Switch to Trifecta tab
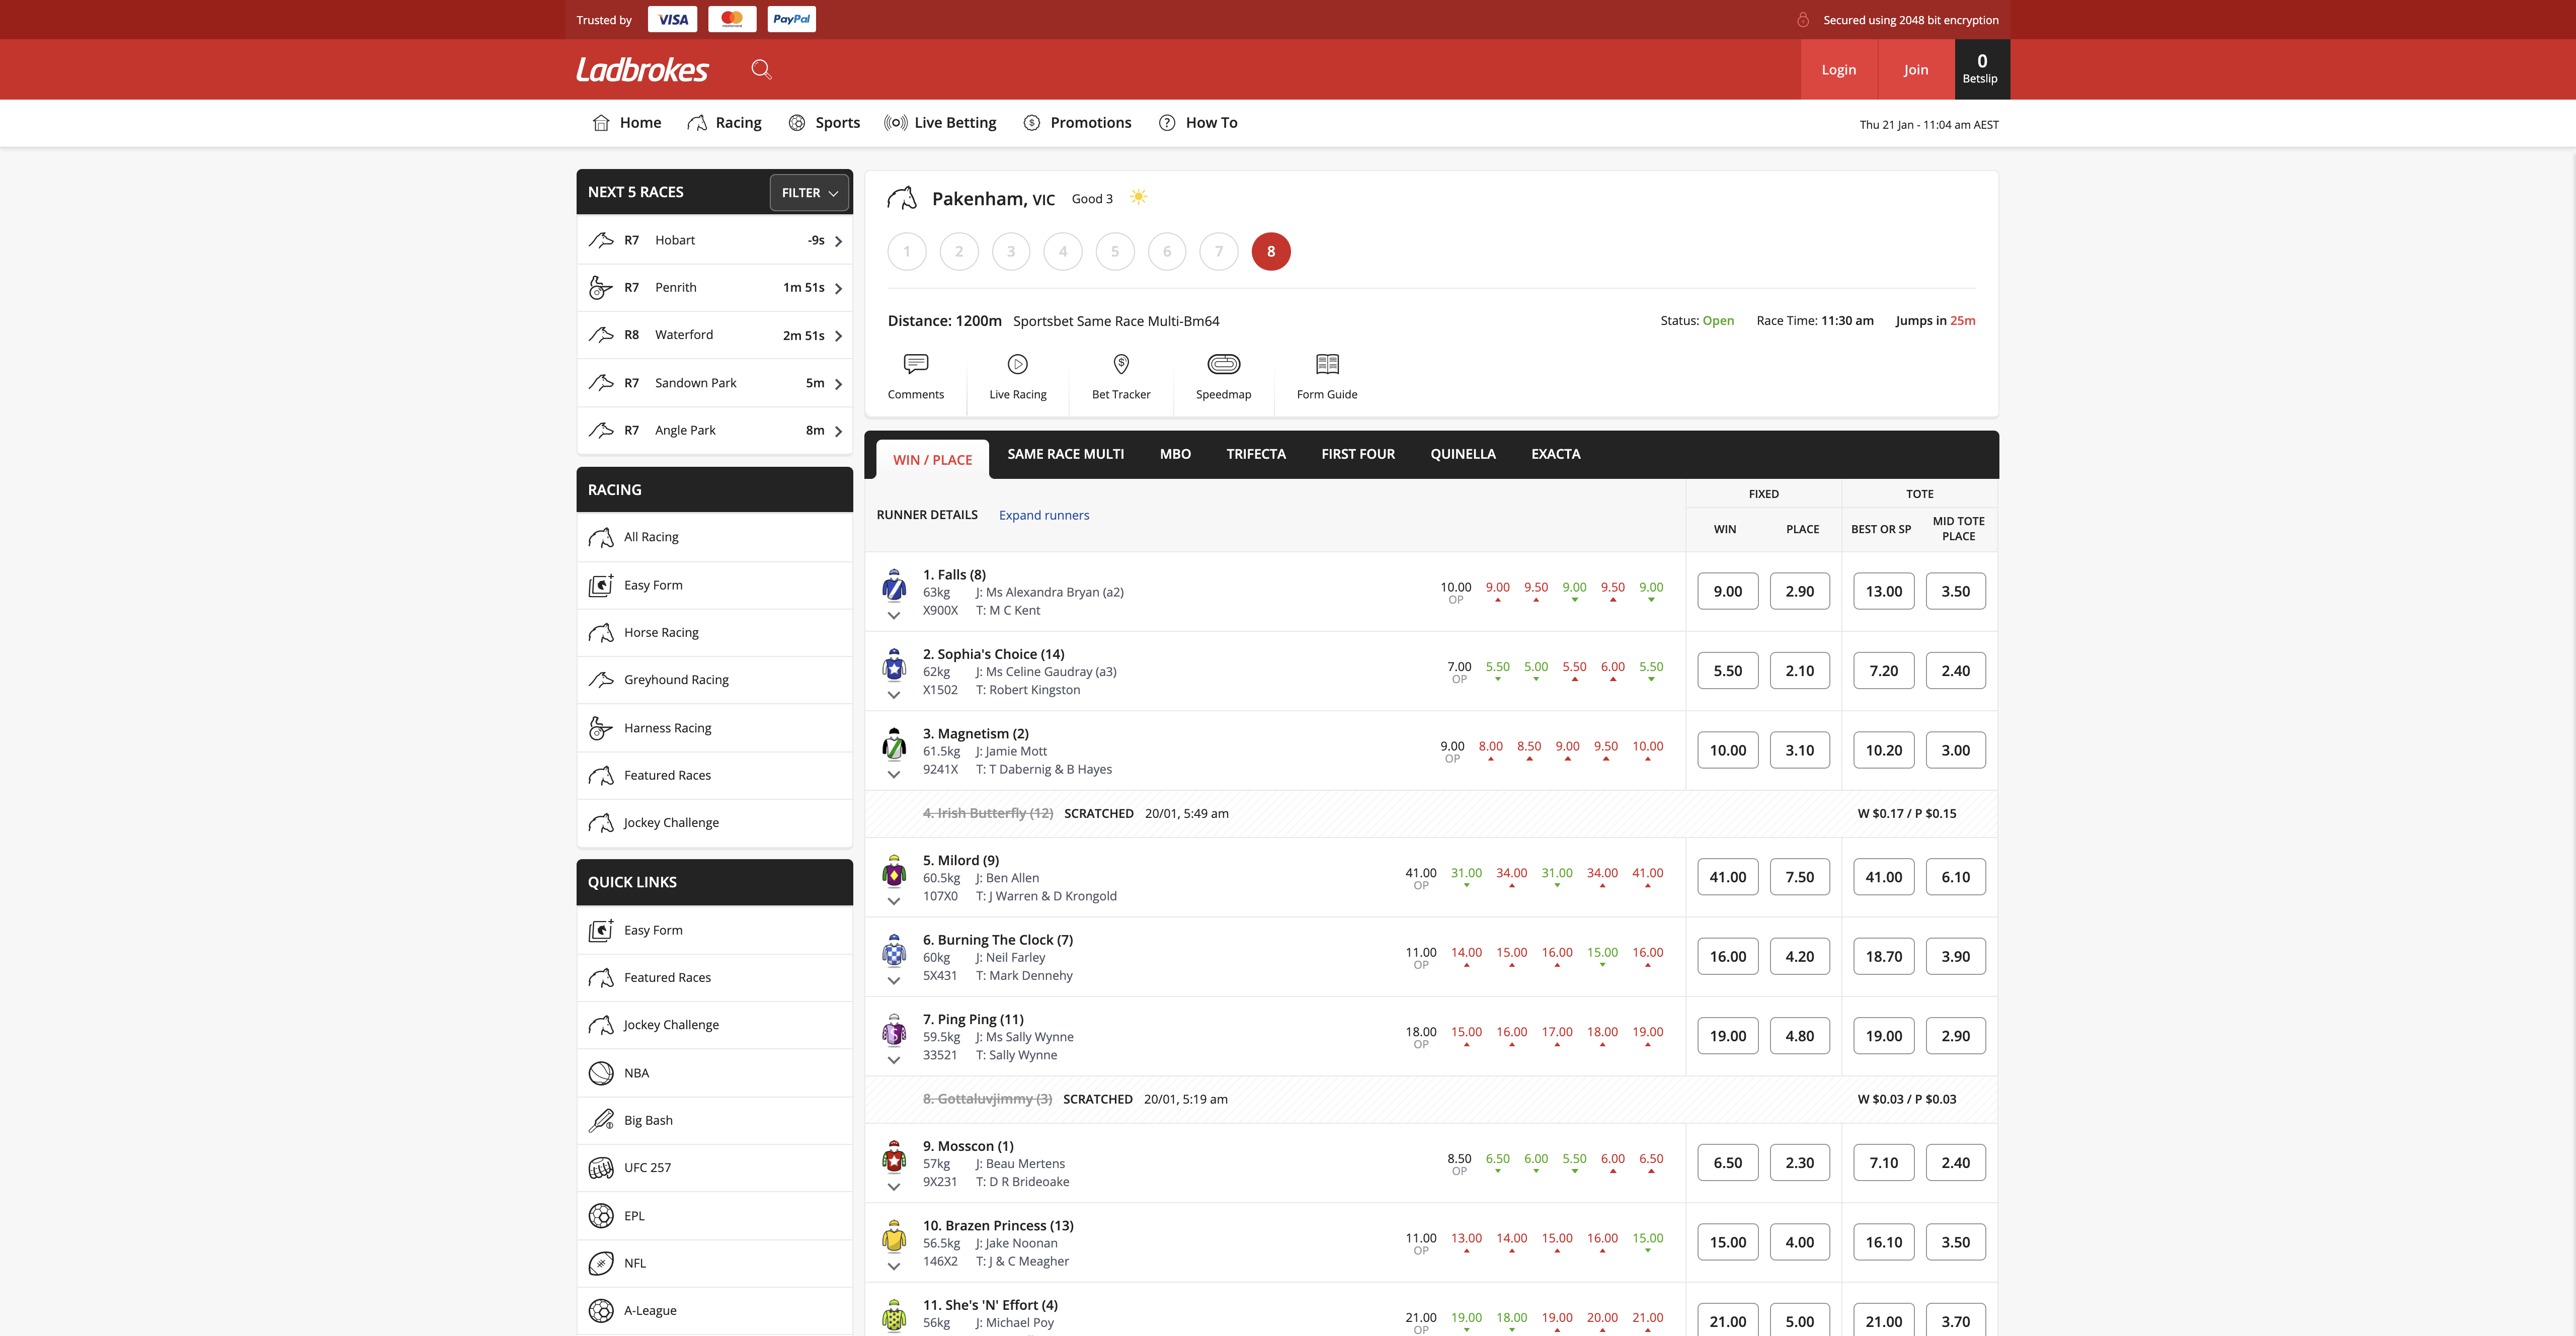Screen dimensions: 2576x1336 1256,454
